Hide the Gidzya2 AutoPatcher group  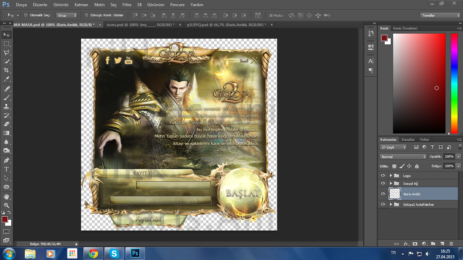(383, 204)
